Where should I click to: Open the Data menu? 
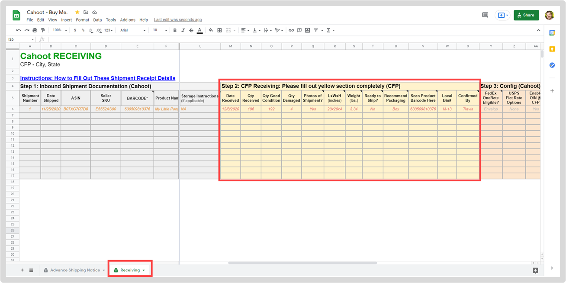[x=97, y=20]
